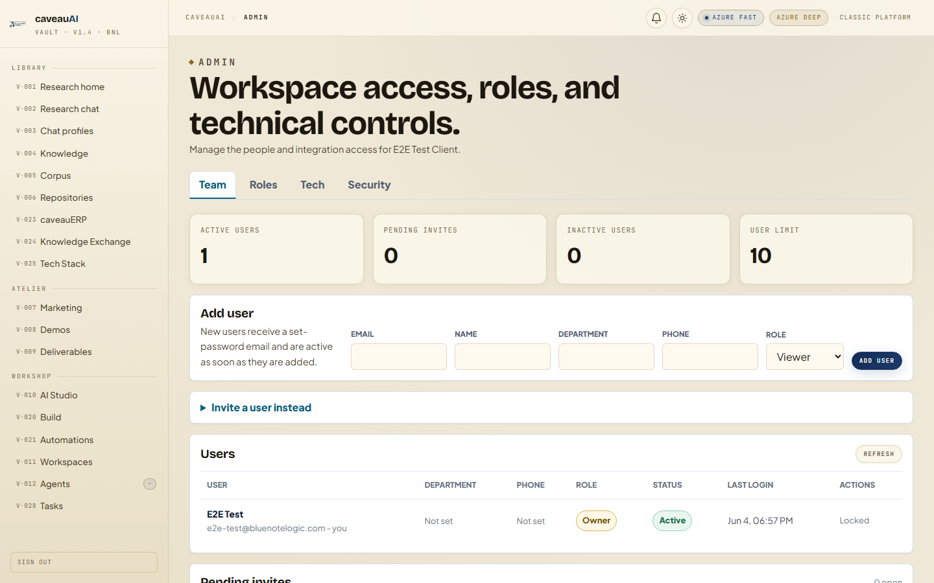The image size is (934, 583).
Task: Open the Demos page
Action: (84, 330)
